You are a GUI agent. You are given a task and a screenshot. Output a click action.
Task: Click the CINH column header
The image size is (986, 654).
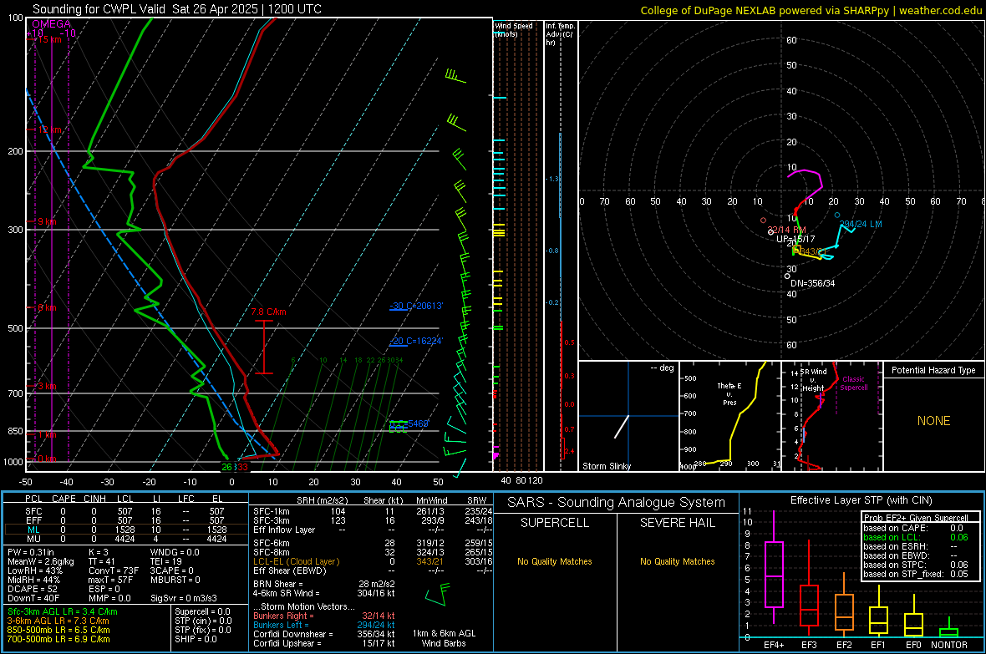95,499
